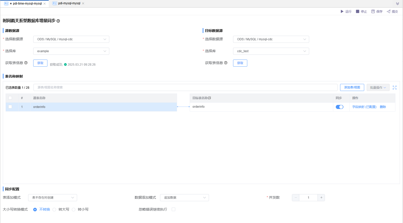
Task: Close the pdi-mysql-mysql tab
Action: (83, 4)
